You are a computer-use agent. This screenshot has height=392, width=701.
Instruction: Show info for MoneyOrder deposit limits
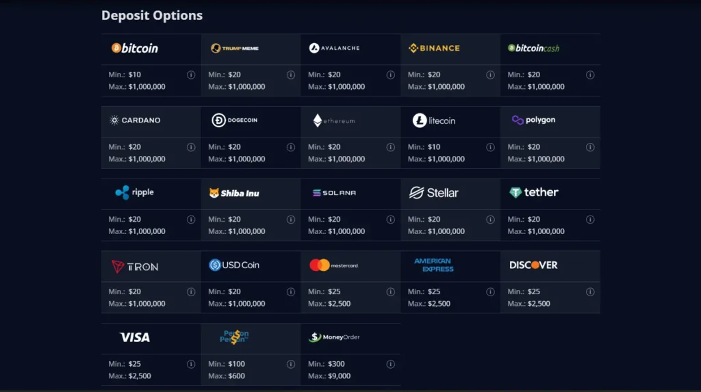pos(391,364)
